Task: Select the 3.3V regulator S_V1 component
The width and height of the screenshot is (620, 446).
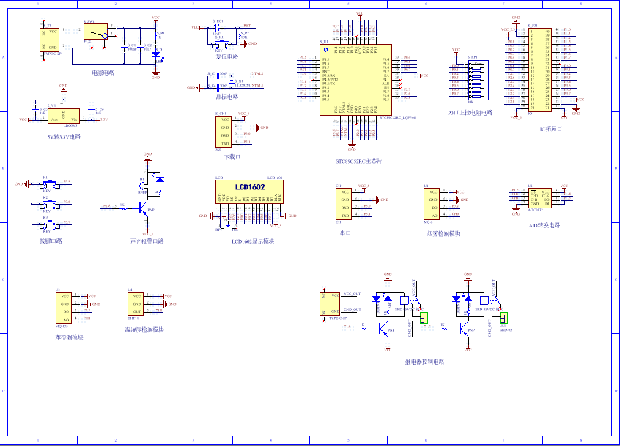Action: pos(64,116)
